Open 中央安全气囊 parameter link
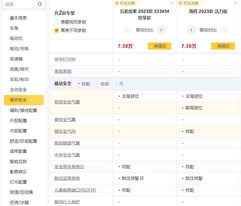 (67, 155)
